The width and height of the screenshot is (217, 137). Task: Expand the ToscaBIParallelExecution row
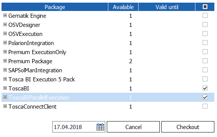5,97
